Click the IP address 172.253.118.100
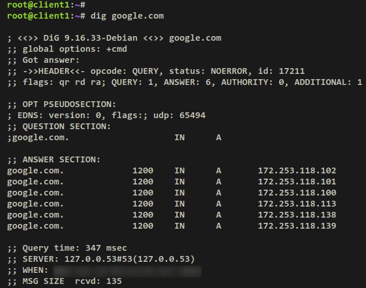Viewport: 366px width, 288px height. (x=297, y=193)
